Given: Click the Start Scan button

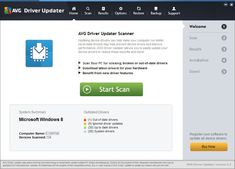Looking at the screenshot, I should (111, 89).
